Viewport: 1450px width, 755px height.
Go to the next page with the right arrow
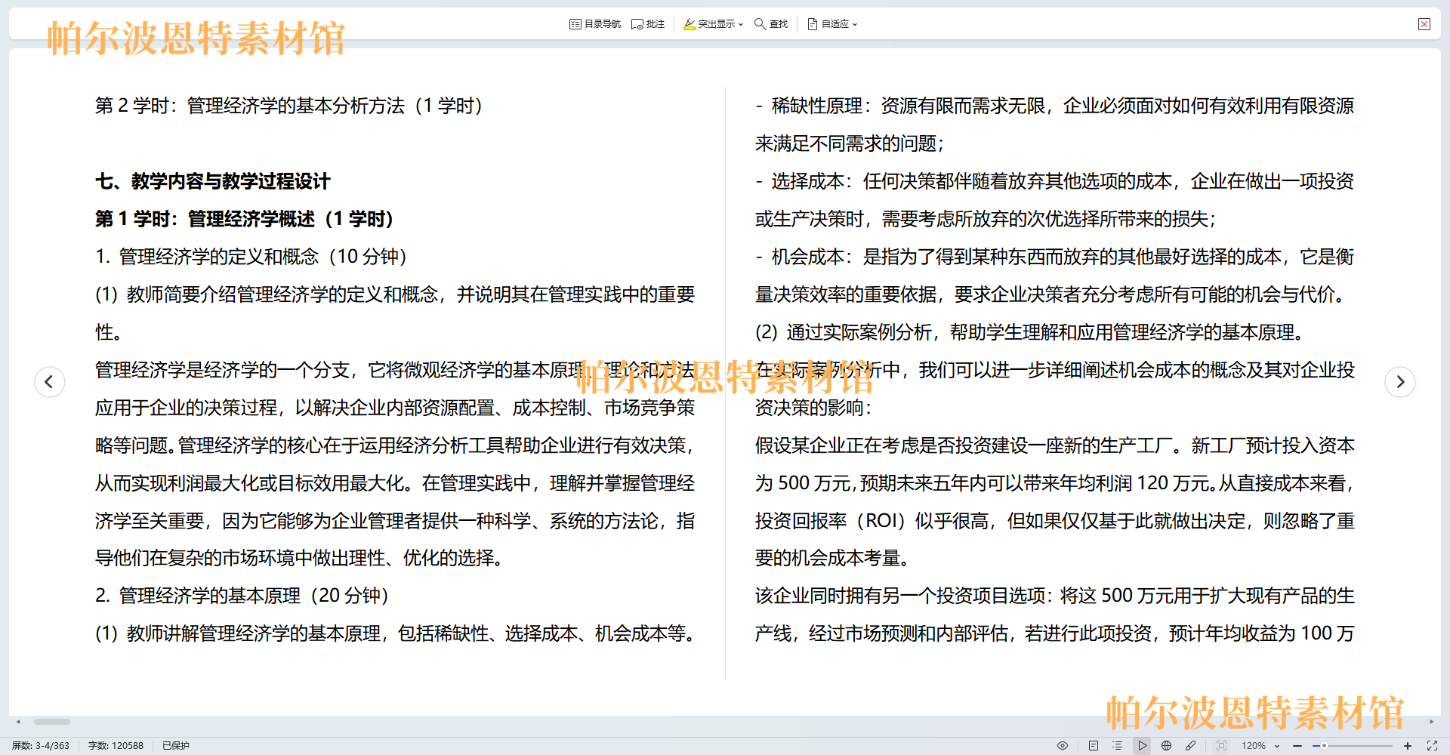click(x=1400, y=382)
